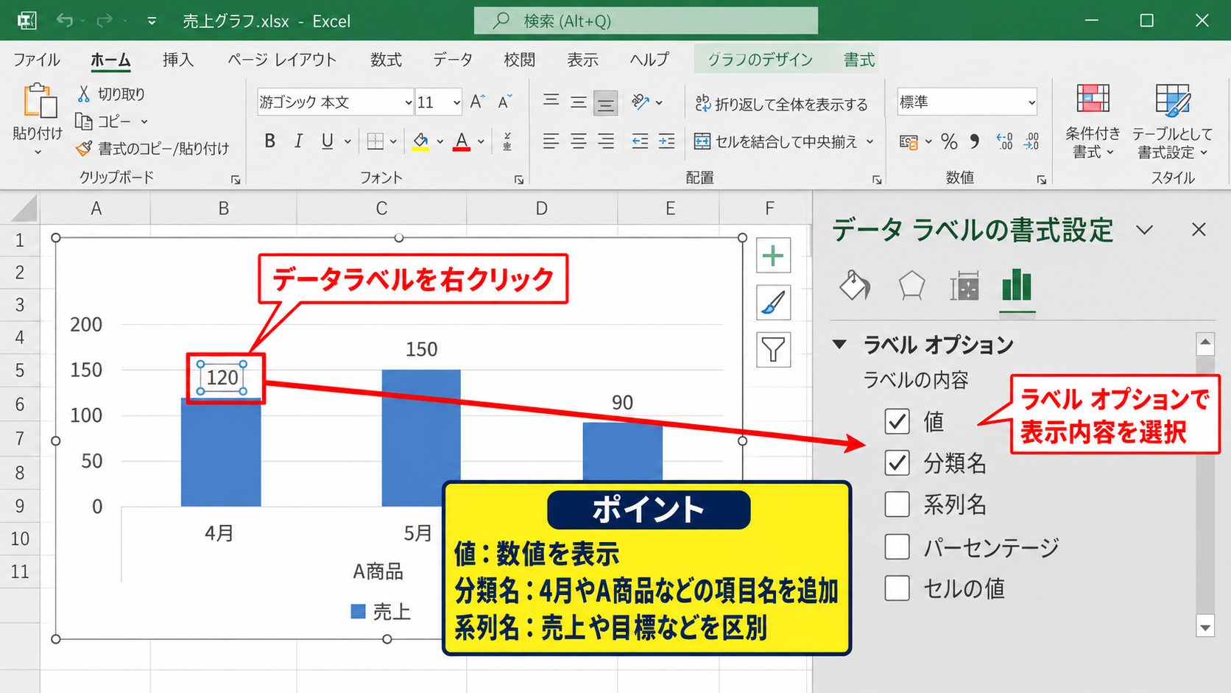Open the format pane options chevron
This screenshot has height=693, width=1231.
[1144, 230]
